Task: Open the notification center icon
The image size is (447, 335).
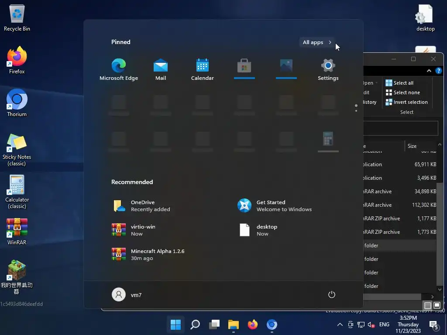Action: click(434, 325)
